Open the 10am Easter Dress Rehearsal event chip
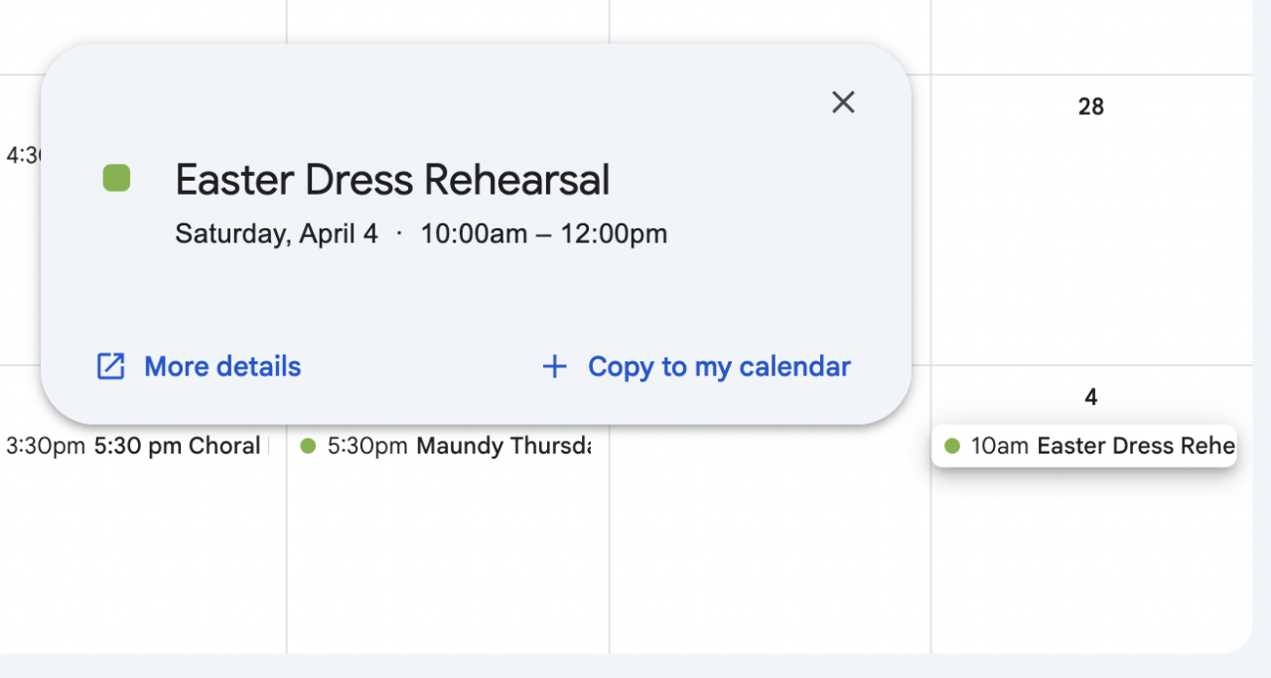The width and height of the screenshot is (1271, 678). click(1084, 446)
